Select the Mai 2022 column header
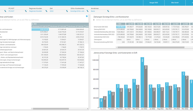Image resolution: width=193 pixels, height=111 pixels. tap(166, 24)
